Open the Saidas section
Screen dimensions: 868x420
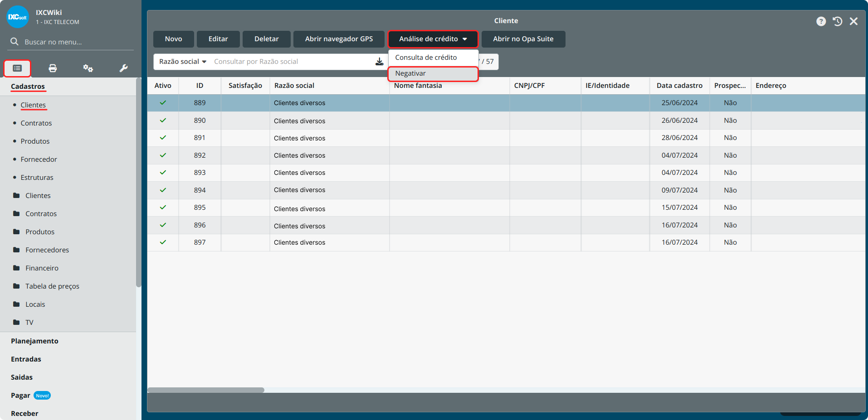pyautogui.click(x=22, y=377)
